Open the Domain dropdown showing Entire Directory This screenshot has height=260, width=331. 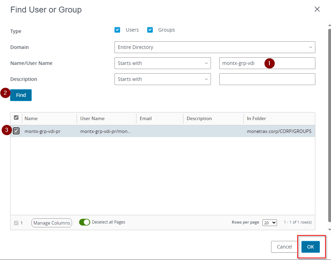click(x=214, y=47)
